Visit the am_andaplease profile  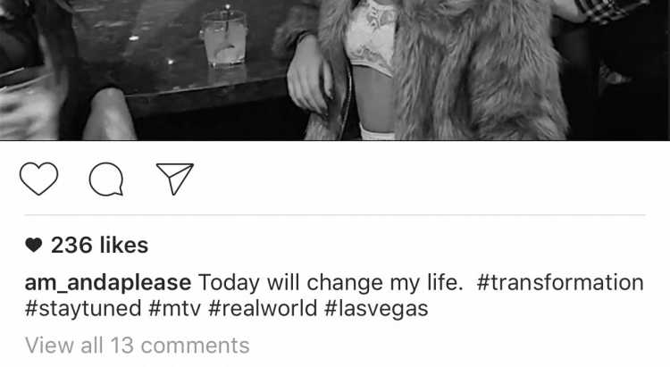pos(108,282)
